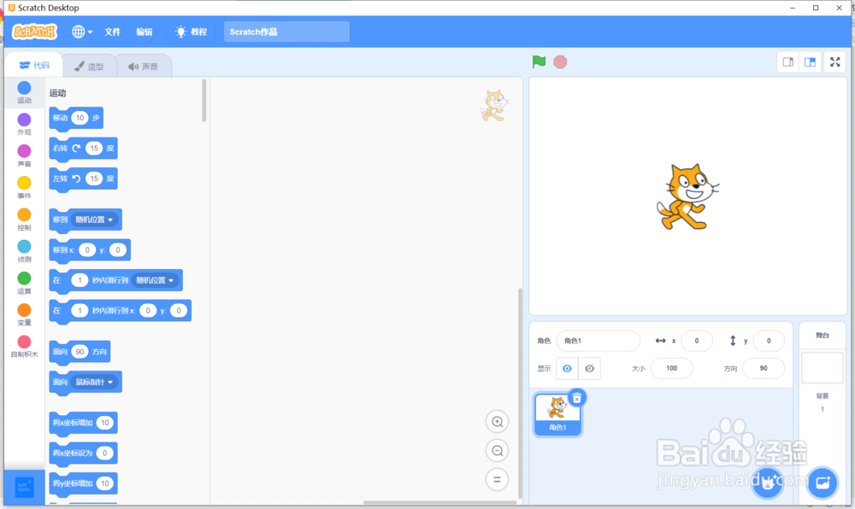Click the sprite name field 角色1
The width and height of the screenshot is (855, 509).
click(598, 341)
